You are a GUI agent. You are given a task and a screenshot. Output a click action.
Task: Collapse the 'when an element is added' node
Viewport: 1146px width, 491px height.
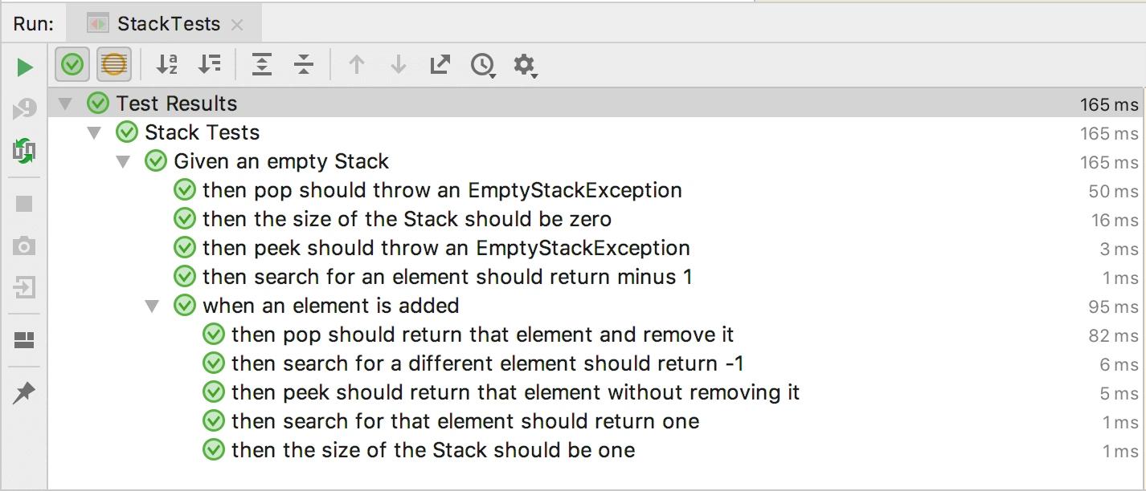(152, 306)
